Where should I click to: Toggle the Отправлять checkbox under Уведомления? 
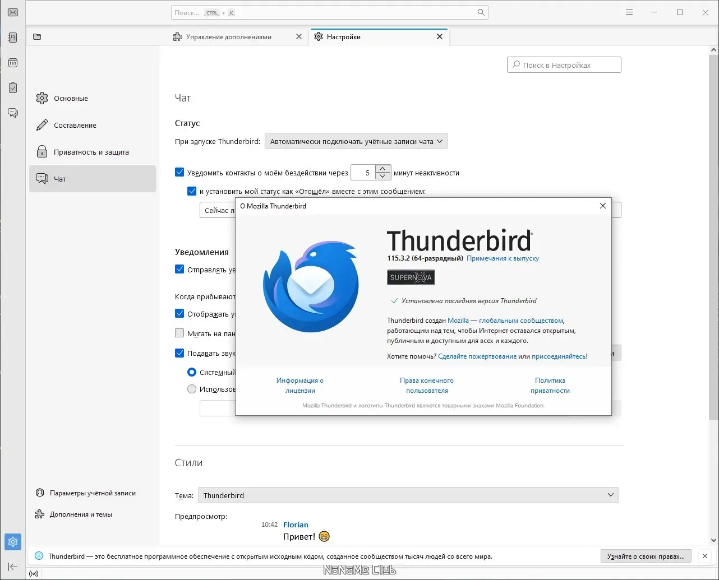tap(179, 270)
